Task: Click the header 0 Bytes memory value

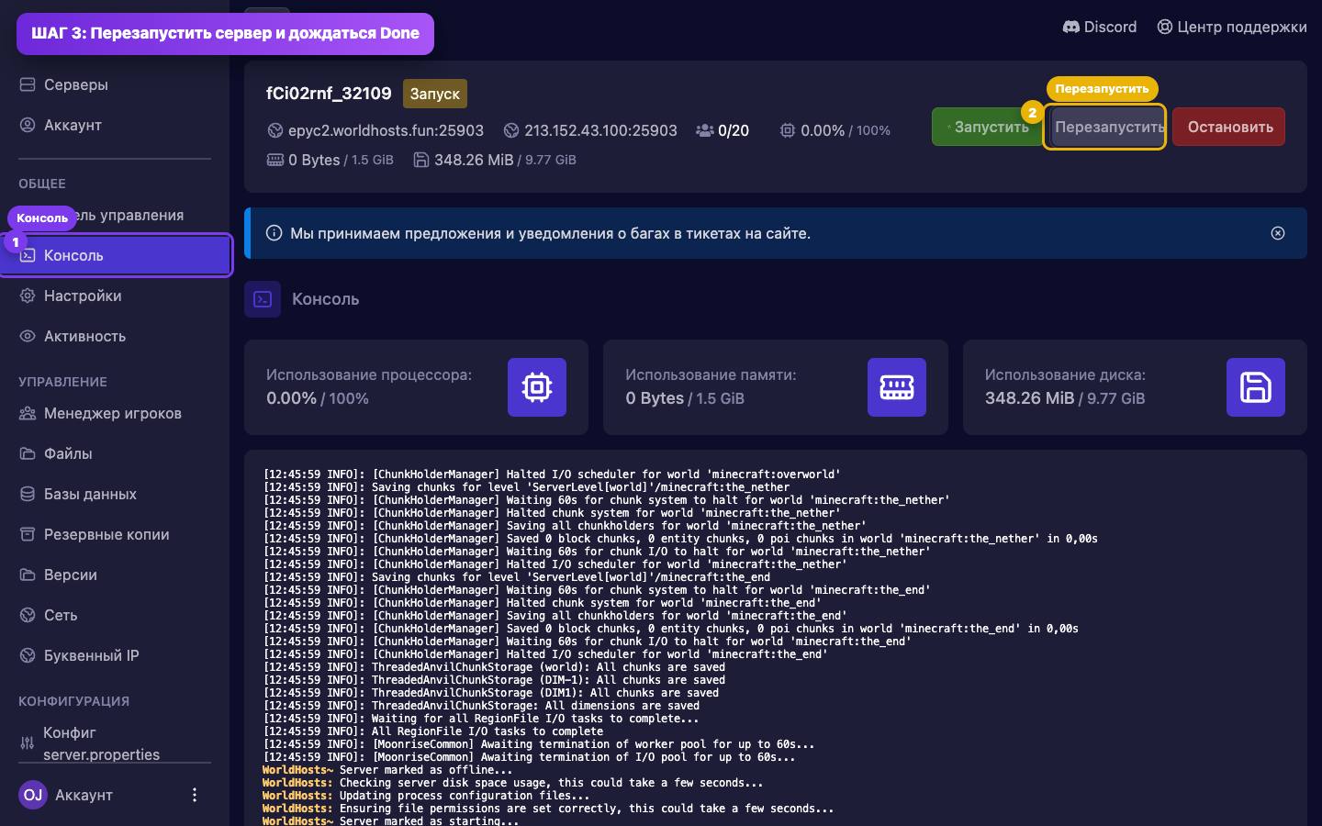Action: pos(314,160)
